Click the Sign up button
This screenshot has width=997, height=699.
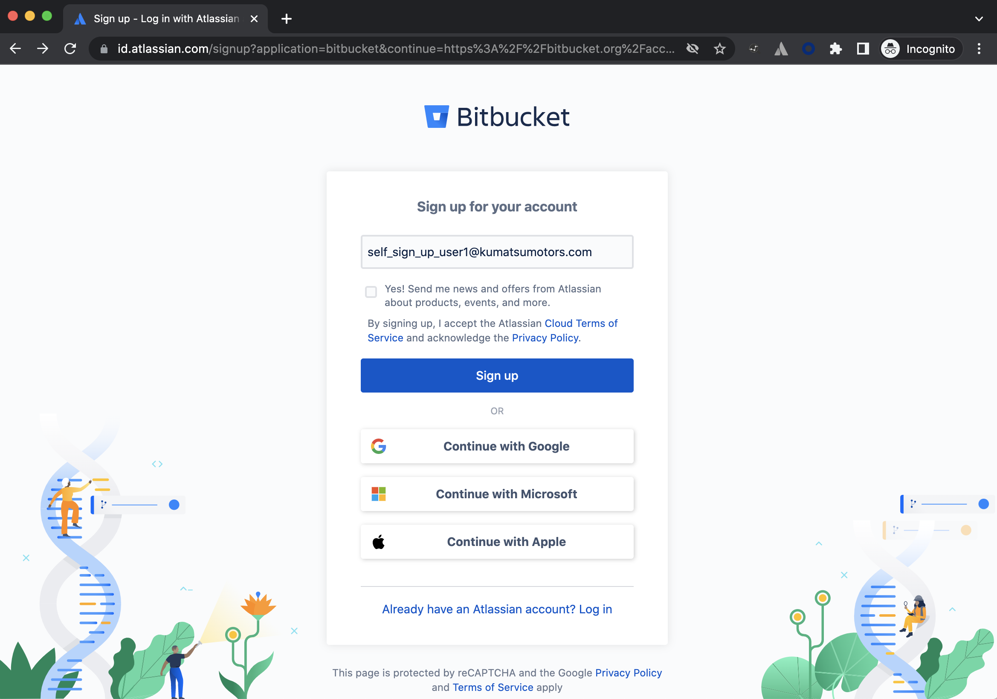pyautogui.click(x=497, y=375)
